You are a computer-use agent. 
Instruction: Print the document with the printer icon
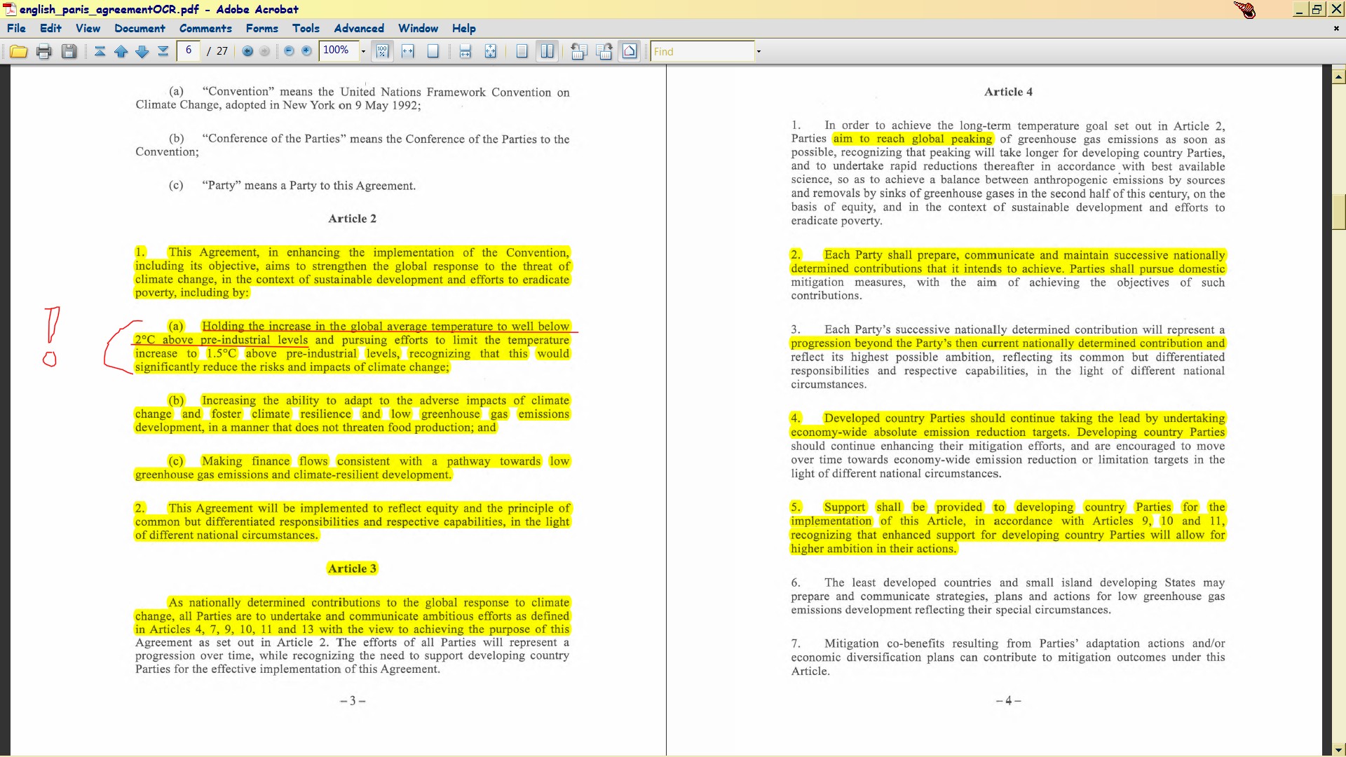pos(44,51)
